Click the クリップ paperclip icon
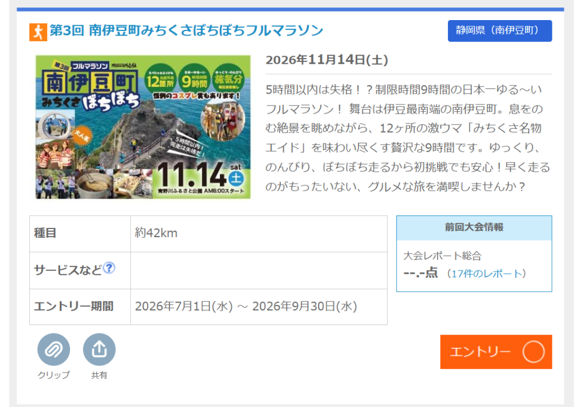 [53, 349]
